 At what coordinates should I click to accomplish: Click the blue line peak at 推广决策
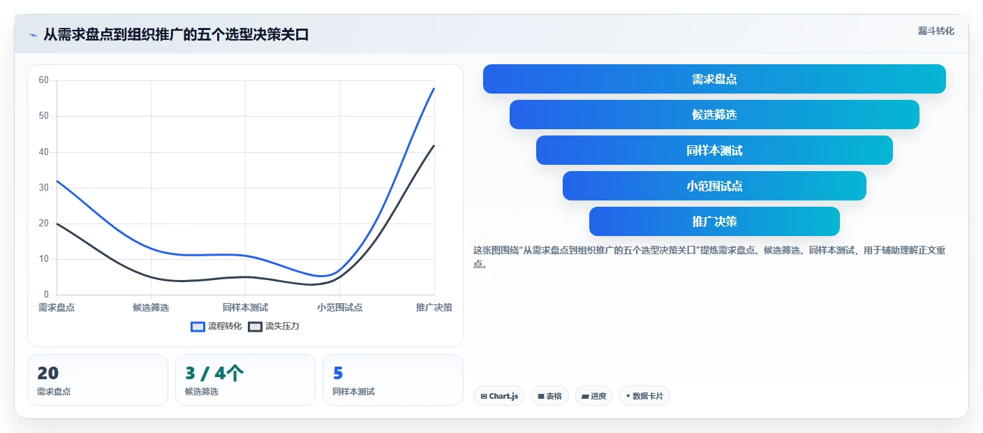[434, 88]
